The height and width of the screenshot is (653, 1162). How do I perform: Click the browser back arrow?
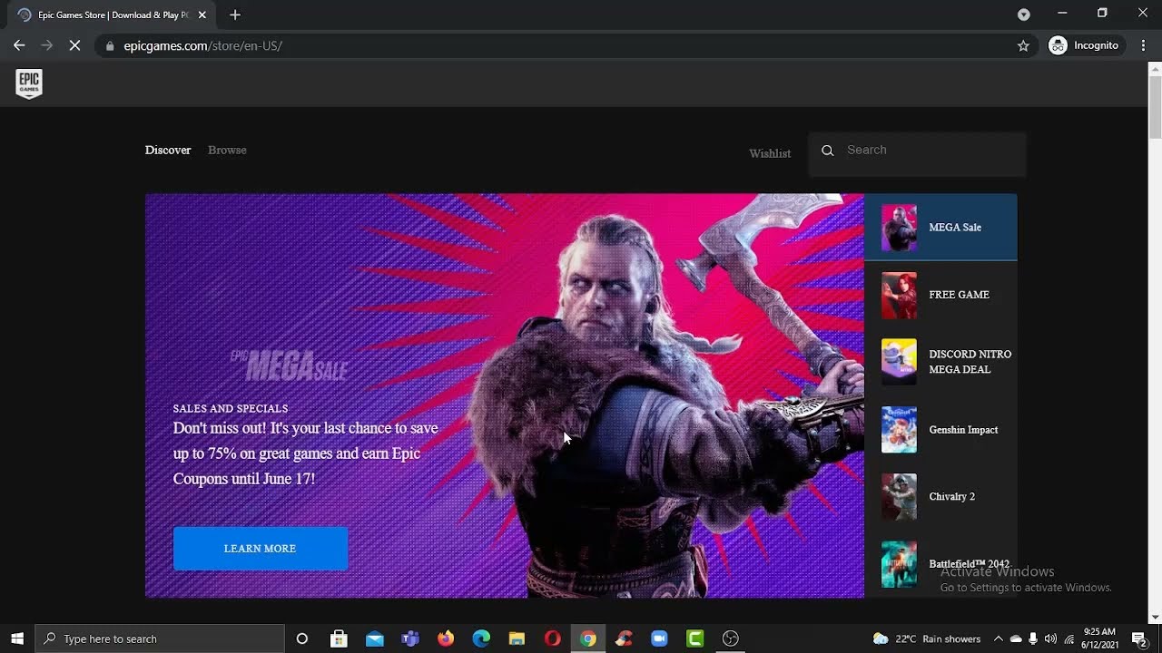point(19,45)
